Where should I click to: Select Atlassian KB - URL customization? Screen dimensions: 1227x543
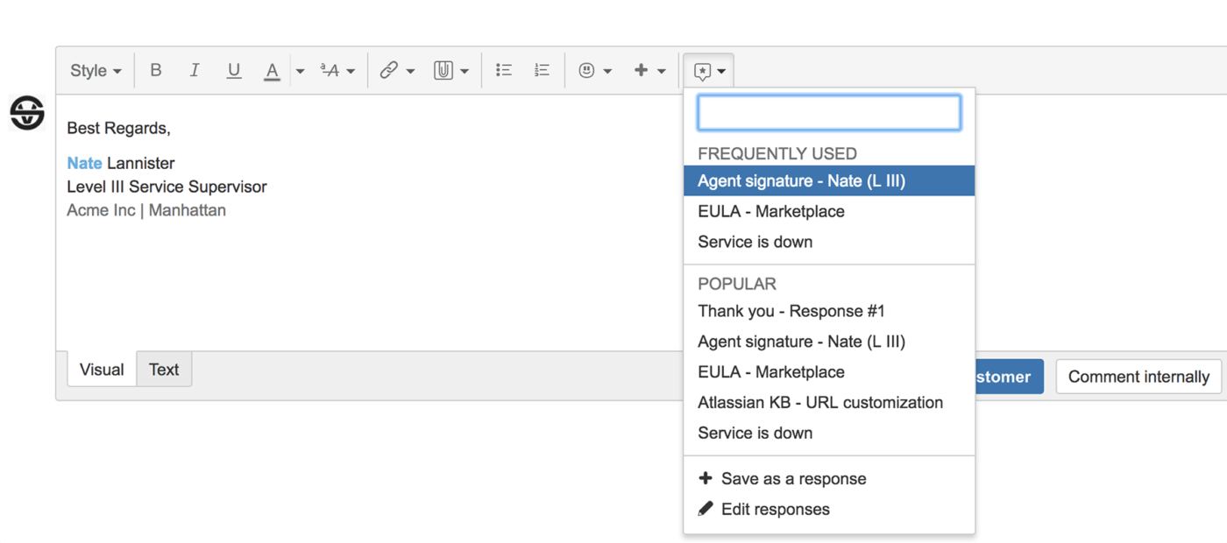(829, 403)
